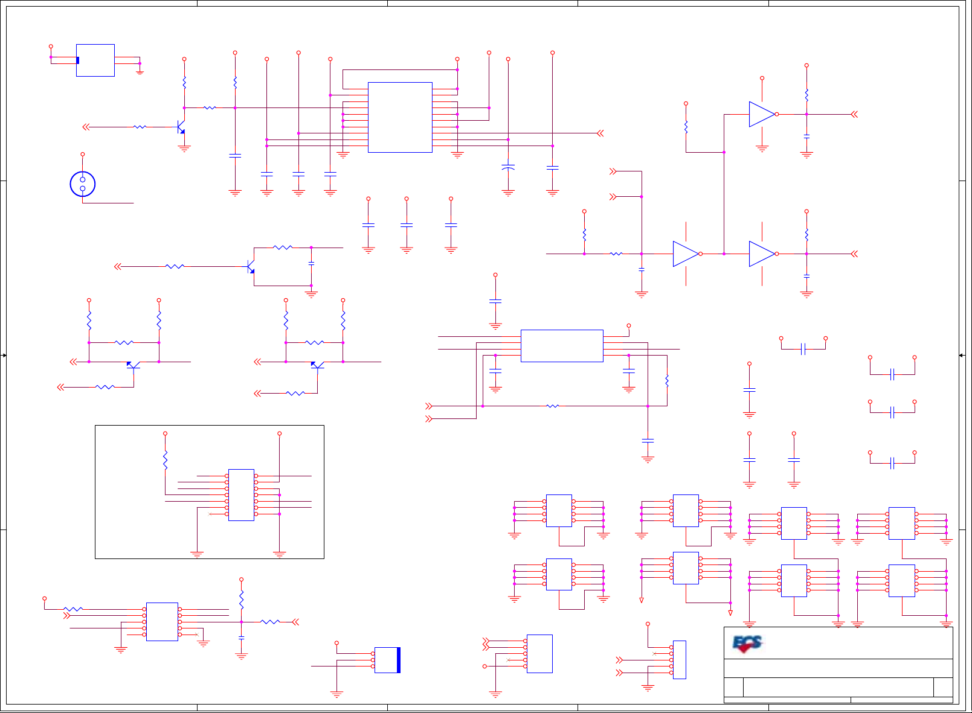Screen dimensions: 972x713
Task: Click the ECS logo in title block
Action: tap(748, 644)
